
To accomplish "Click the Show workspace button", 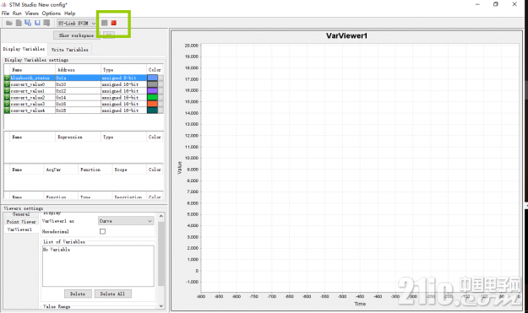I will click(76, 35).
